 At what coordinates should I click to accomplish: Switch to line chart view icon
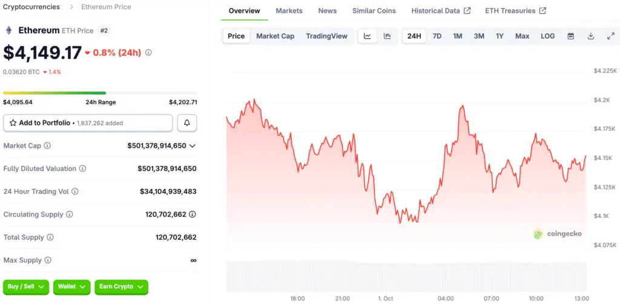[368, 36]
